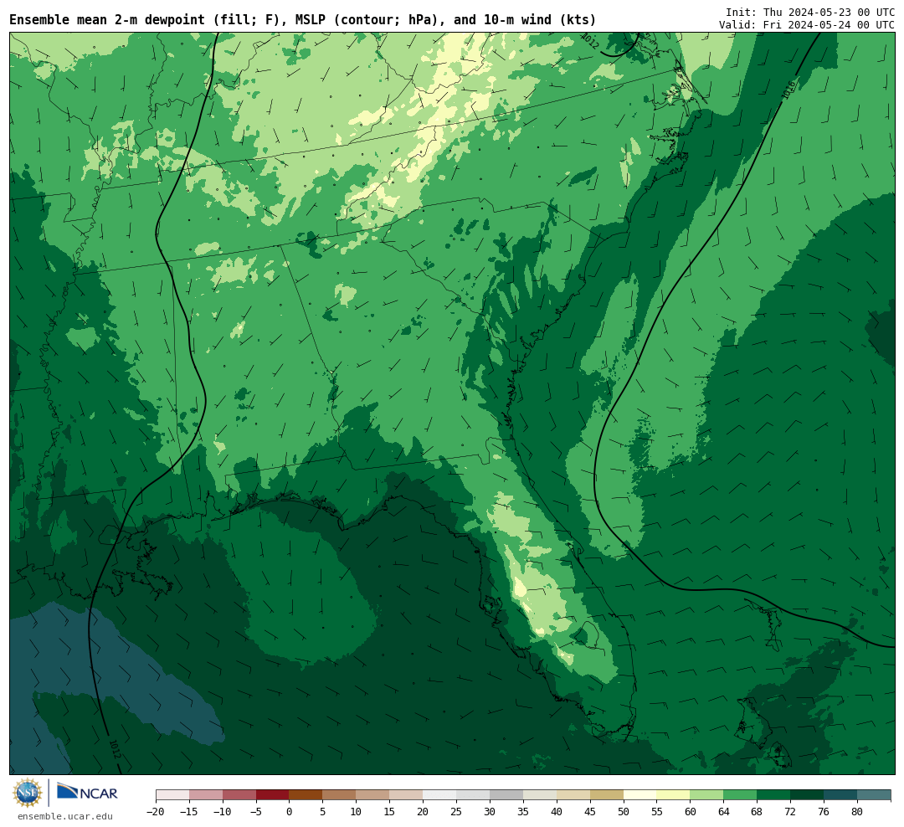Image resolution: width=904 pixels, height=827 pixels.
Task: Click the 1016 isobar contour label
Action: tap(788, 90)
